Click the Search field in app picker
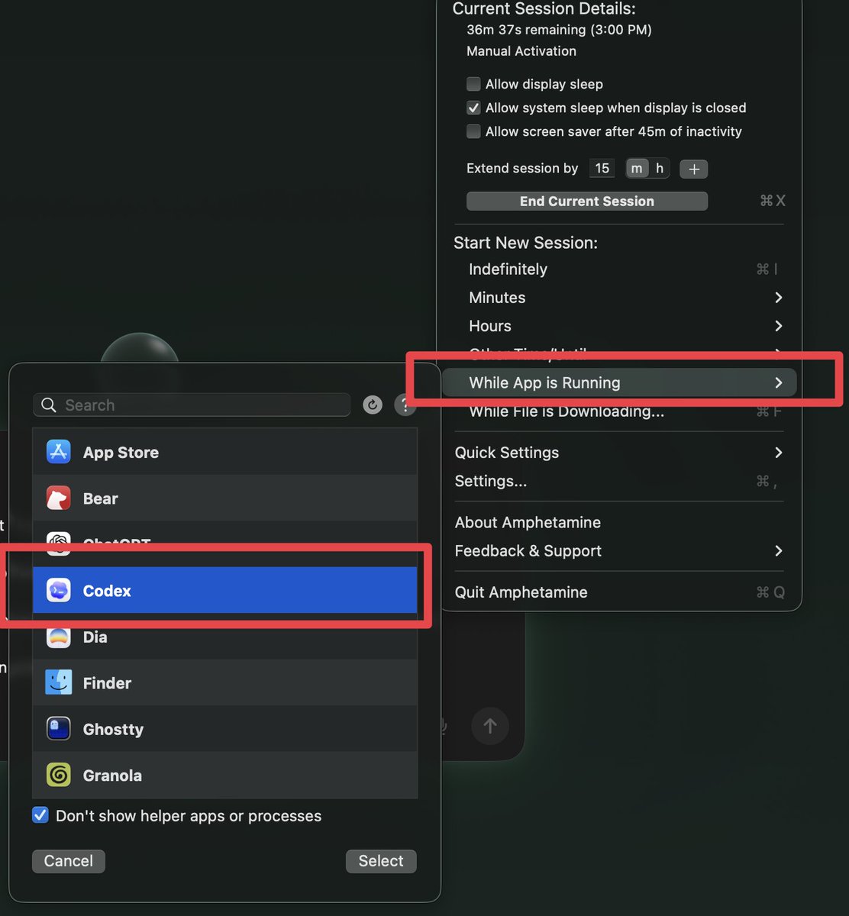The height and width of the screenshot is (916, 849). click(192, 405)
